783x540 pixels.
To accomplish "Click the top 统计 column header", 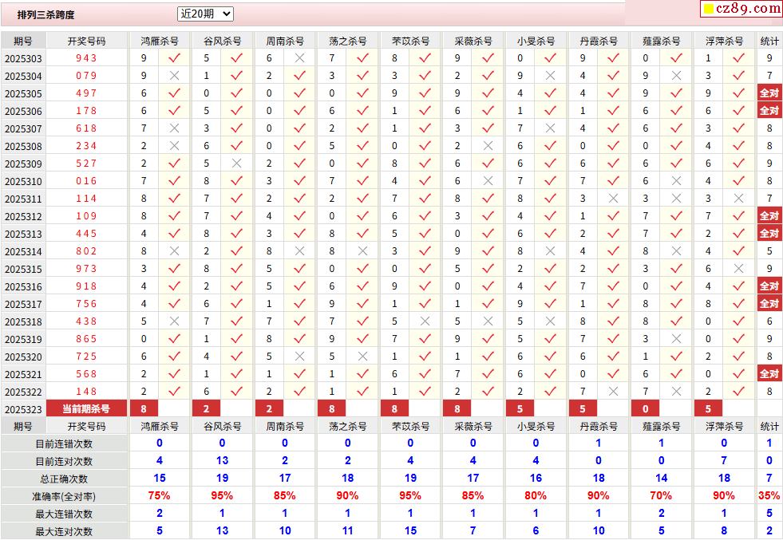I will [769, 41].
